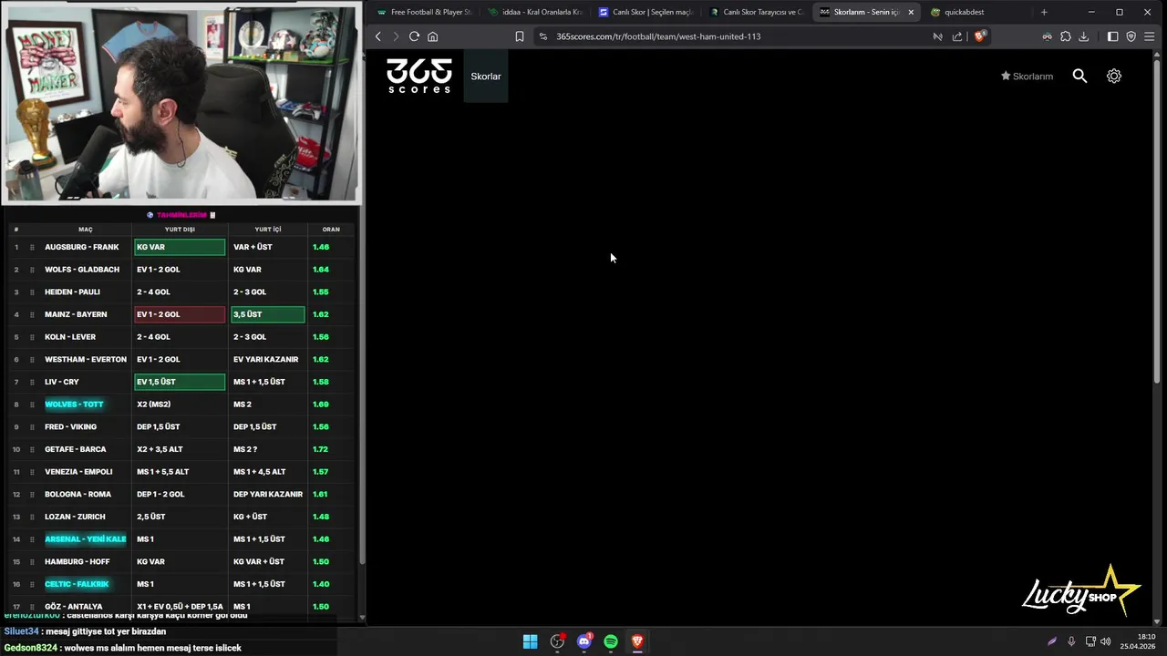Click the WESTHAM - EVERTON match name

pyautogui.click(x=86, y=359)
